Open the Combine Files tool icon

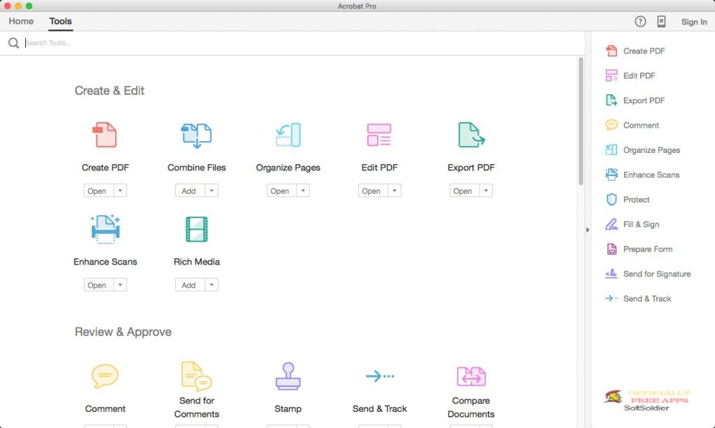(x=196, y=135)
